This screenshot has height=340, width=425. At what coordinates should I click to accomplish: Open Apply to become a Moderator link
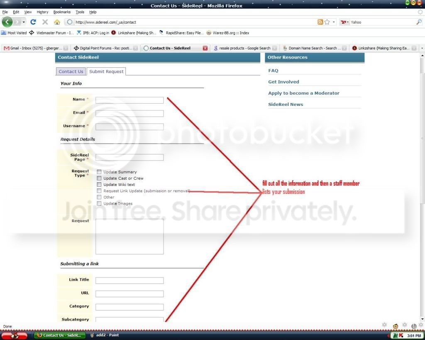(x=303, y=93)
